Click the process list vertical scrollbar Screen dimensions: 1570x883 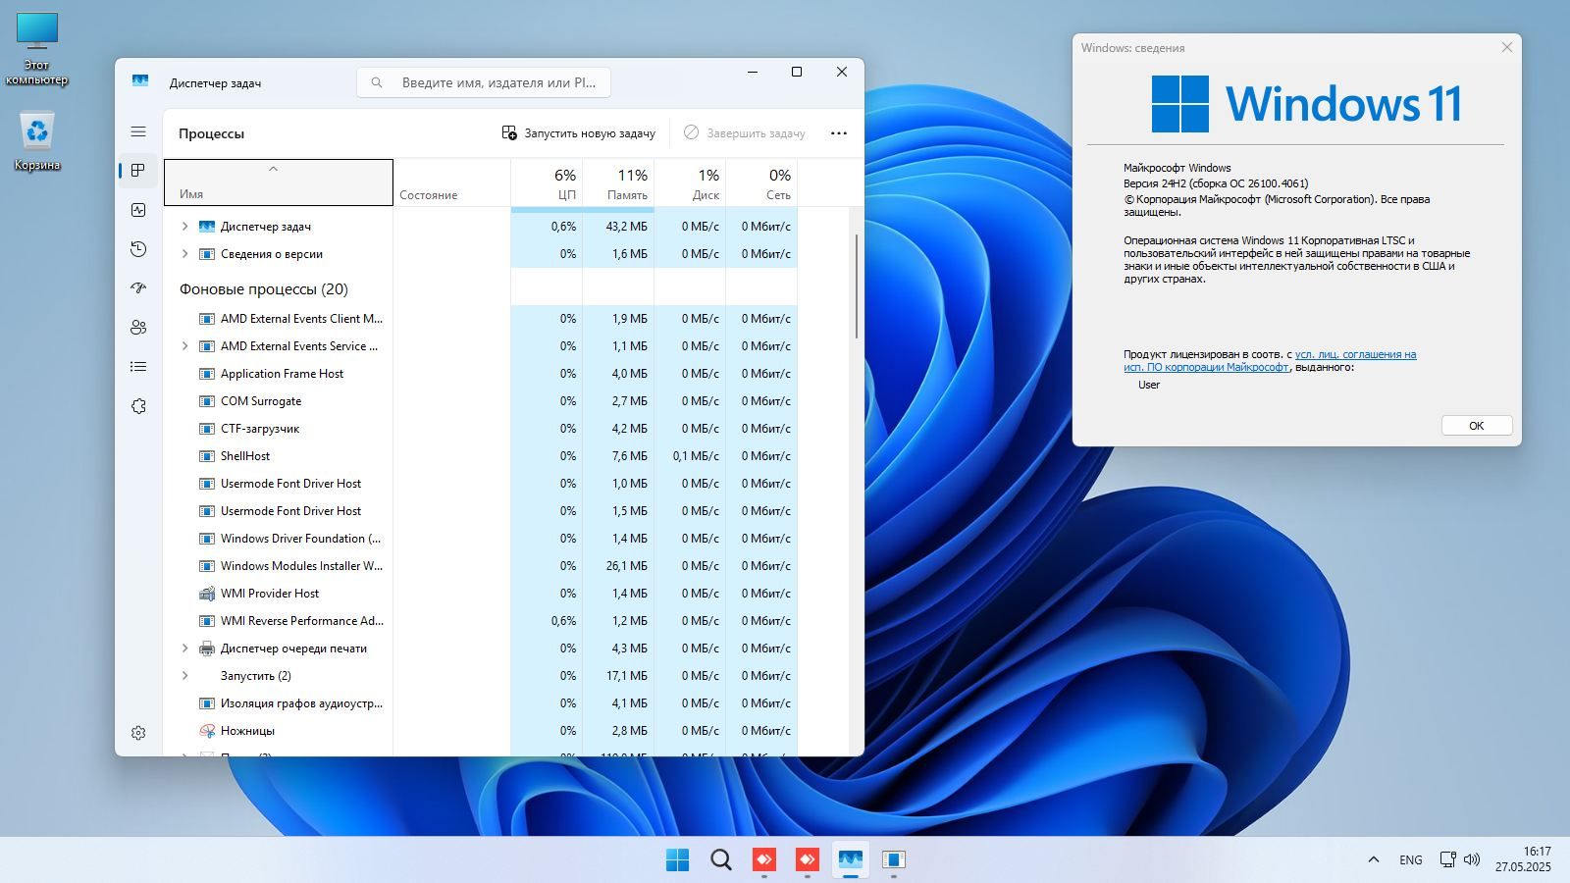[857, 286]
